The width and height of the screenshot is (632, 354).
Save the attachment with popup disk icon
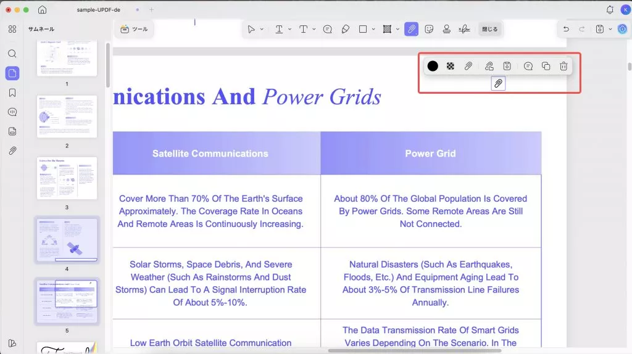pos(507,66)
